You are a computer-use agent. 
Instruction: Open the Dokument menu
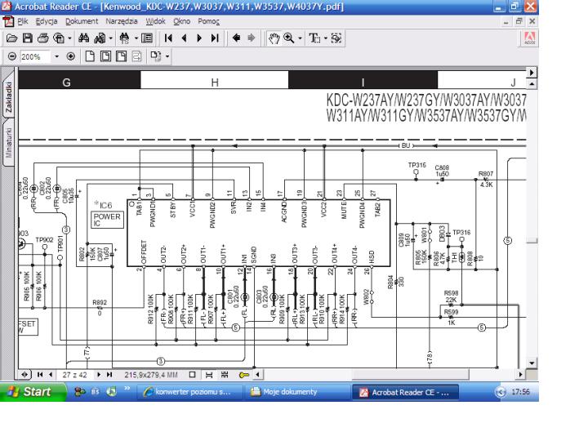(x=82, y=21)
